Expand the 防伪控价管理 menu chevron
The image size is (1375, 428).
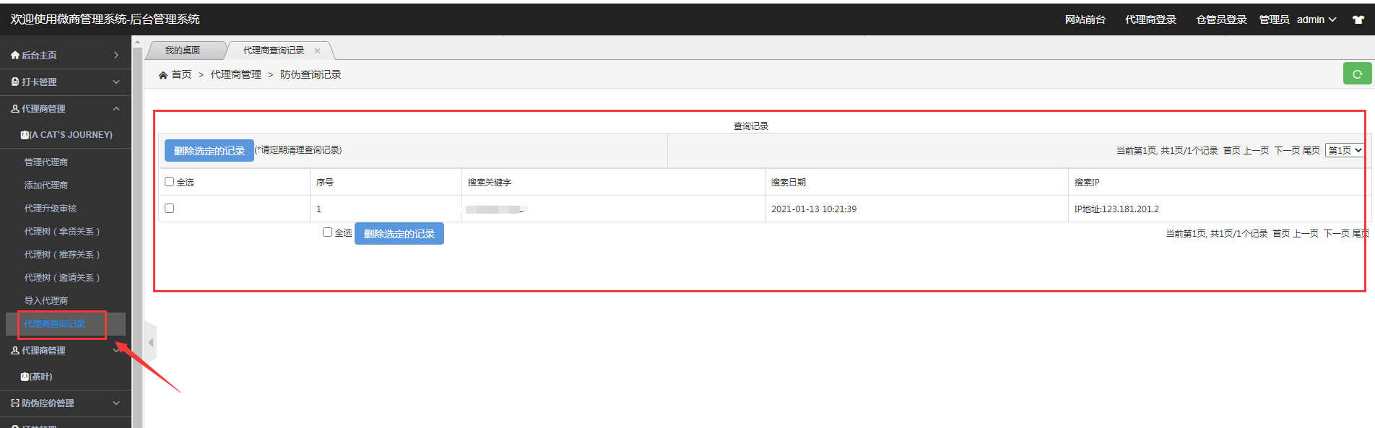(116, 403)
